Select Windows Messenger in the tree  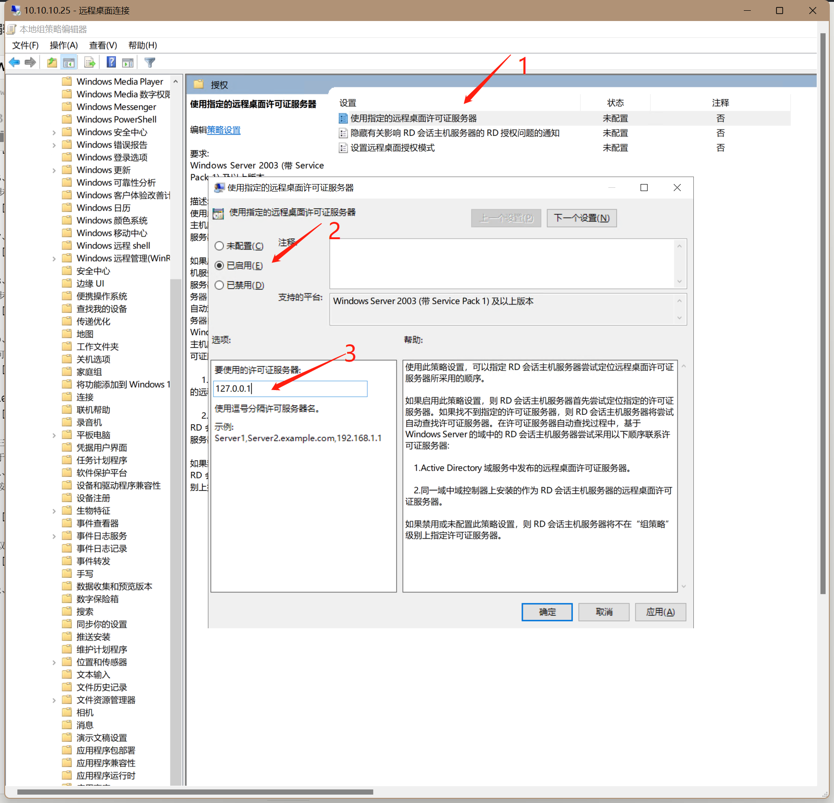pos(116,107)
